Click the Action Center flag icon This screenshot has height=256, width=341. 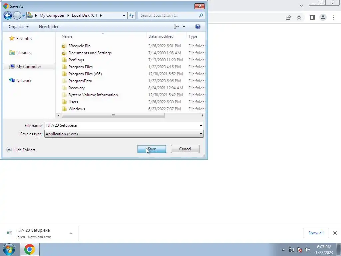(299, 250)
